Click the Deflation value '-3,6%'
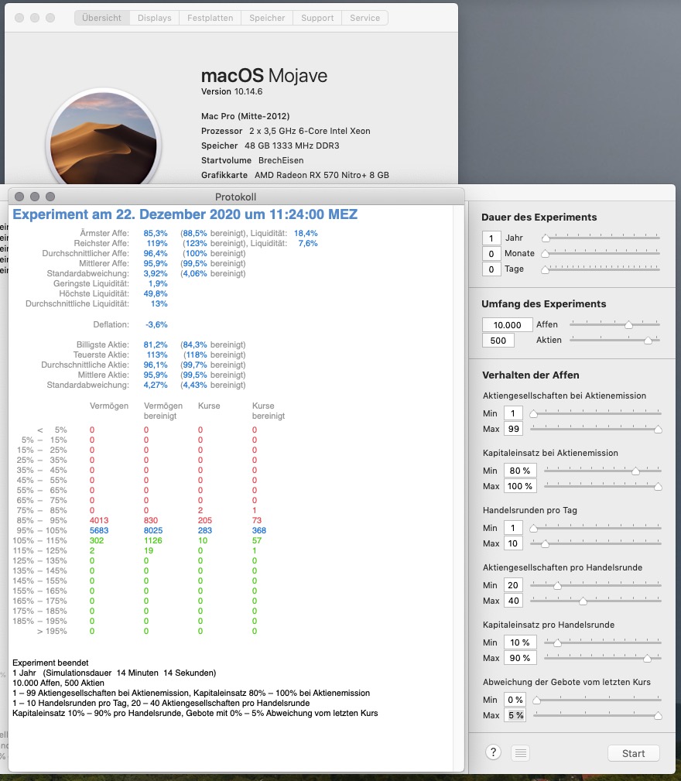 click(156, 325)
